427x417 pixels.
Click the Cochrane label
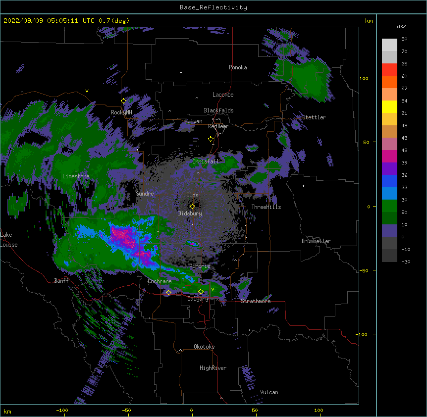tap(160, 281)
